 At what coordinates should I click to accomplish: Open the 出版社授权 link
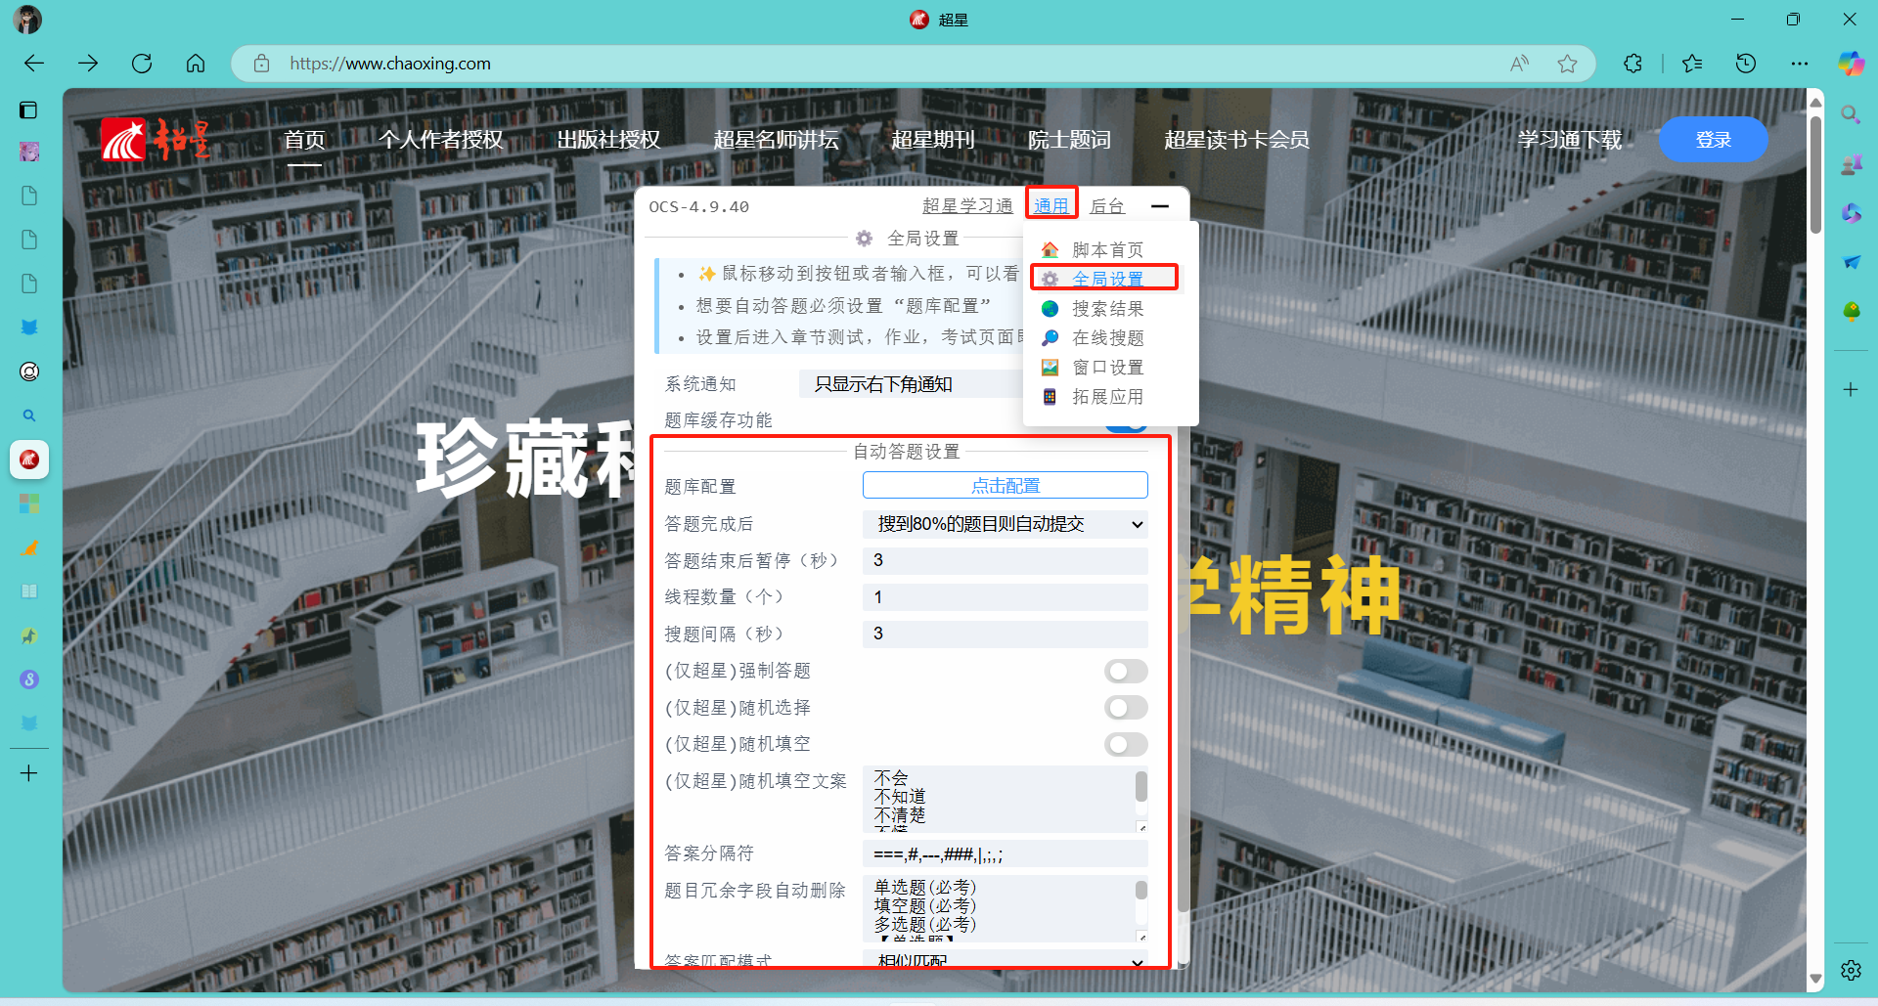608,140
